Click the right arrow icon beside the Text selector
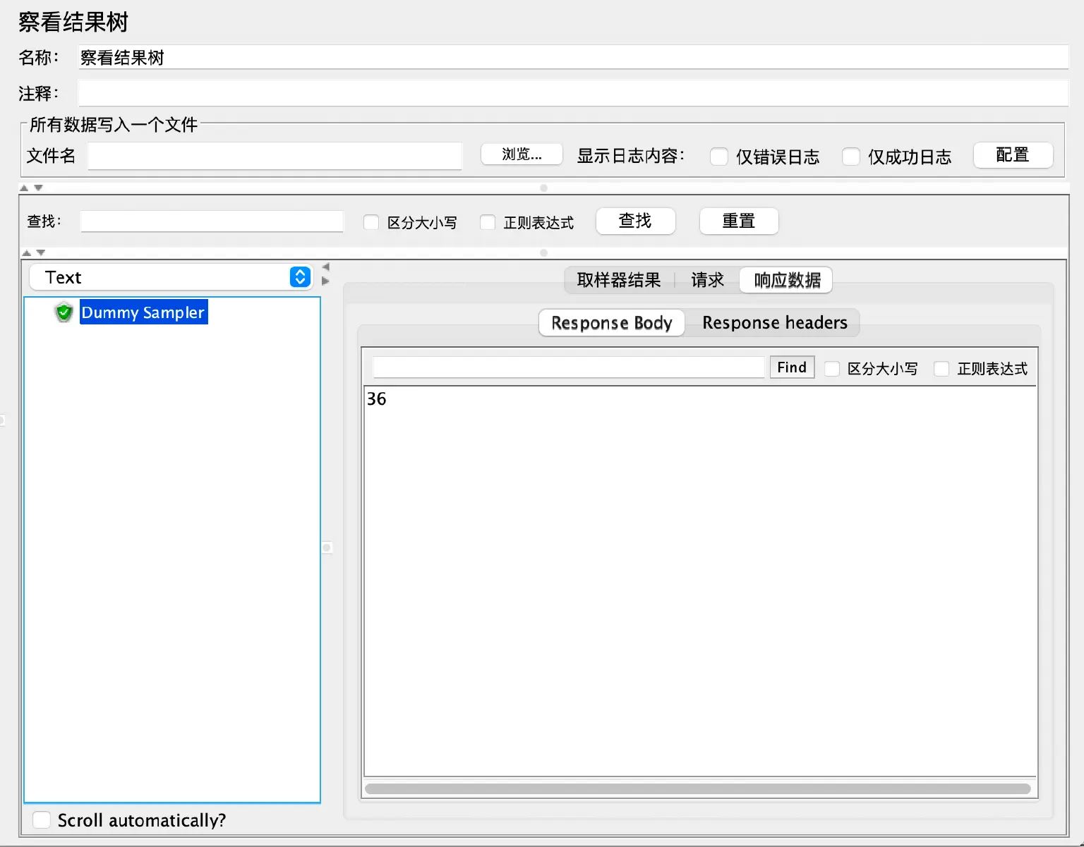This screenshot has height=847, width=1084. 325,281
